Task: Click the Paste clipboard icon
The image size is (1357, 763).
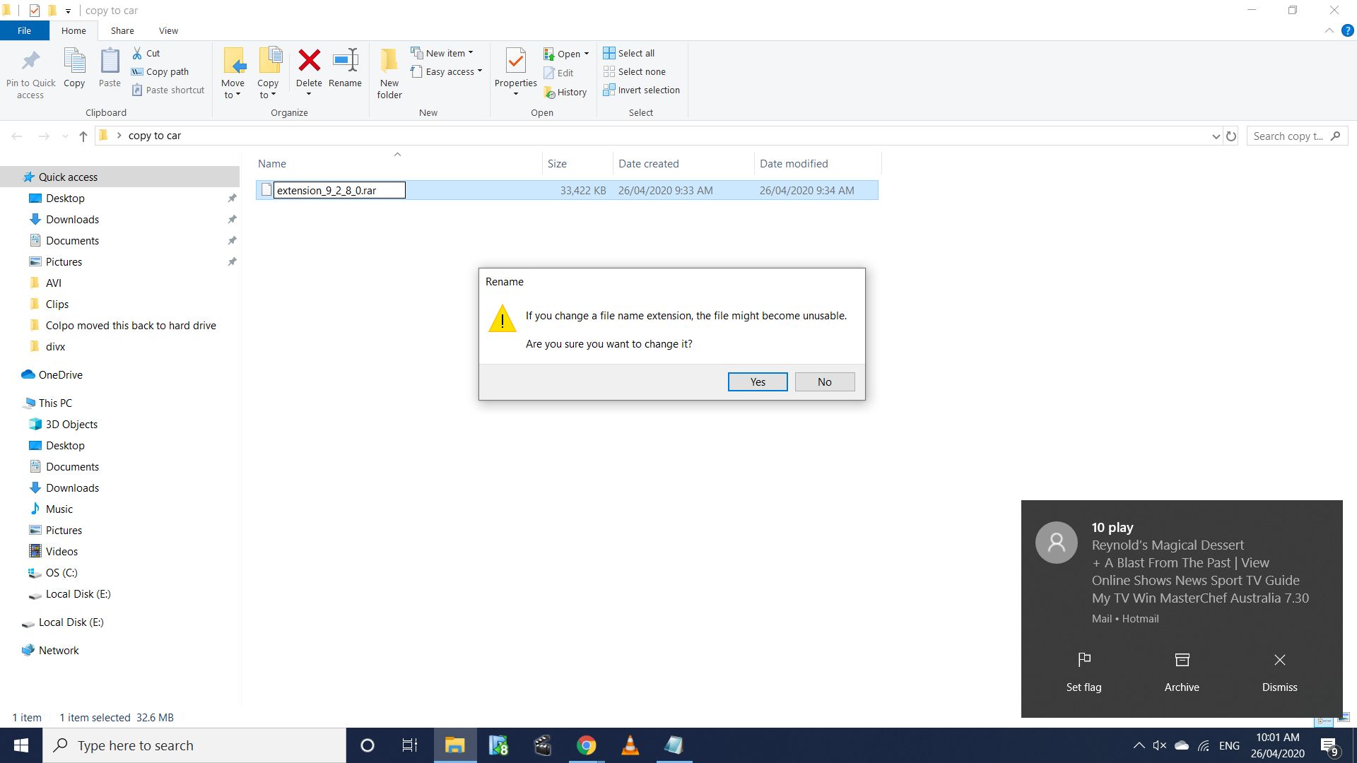Action: [x=110, y=61]
